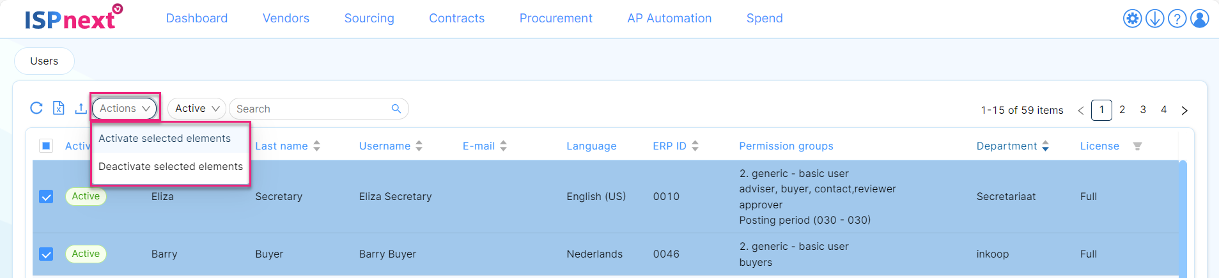Click the Excel export icon
Viewport: 1219px width, 278px height.
(58, 108)
